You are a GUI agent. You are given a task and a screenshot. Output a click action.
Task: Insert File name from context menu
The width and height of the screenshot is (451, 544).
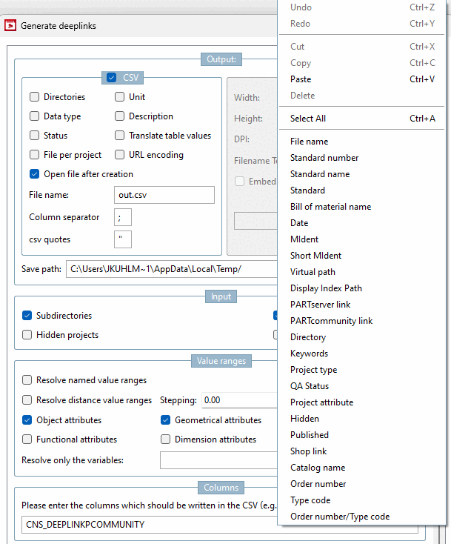(362, 142)
